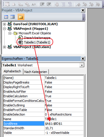Click the Outdent toolbar icon
104x137 pixels.
[x=49, y=4]
